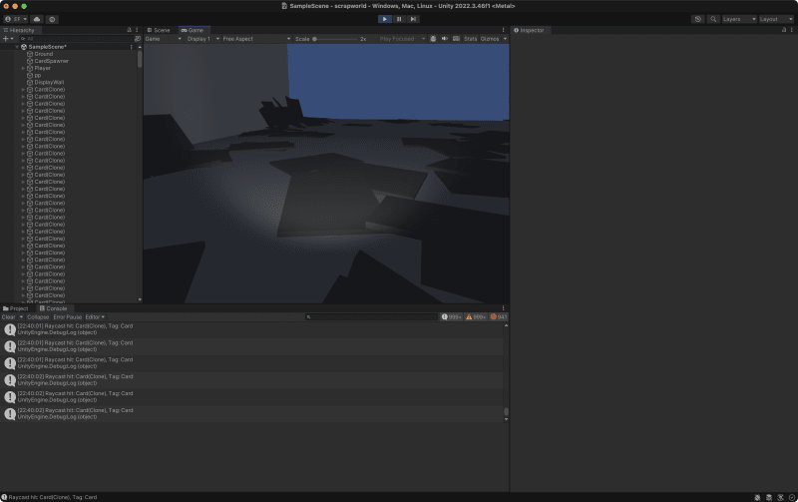Open the Free Aspect dropdown
798x502 pixels.
[x=256, y=39]
